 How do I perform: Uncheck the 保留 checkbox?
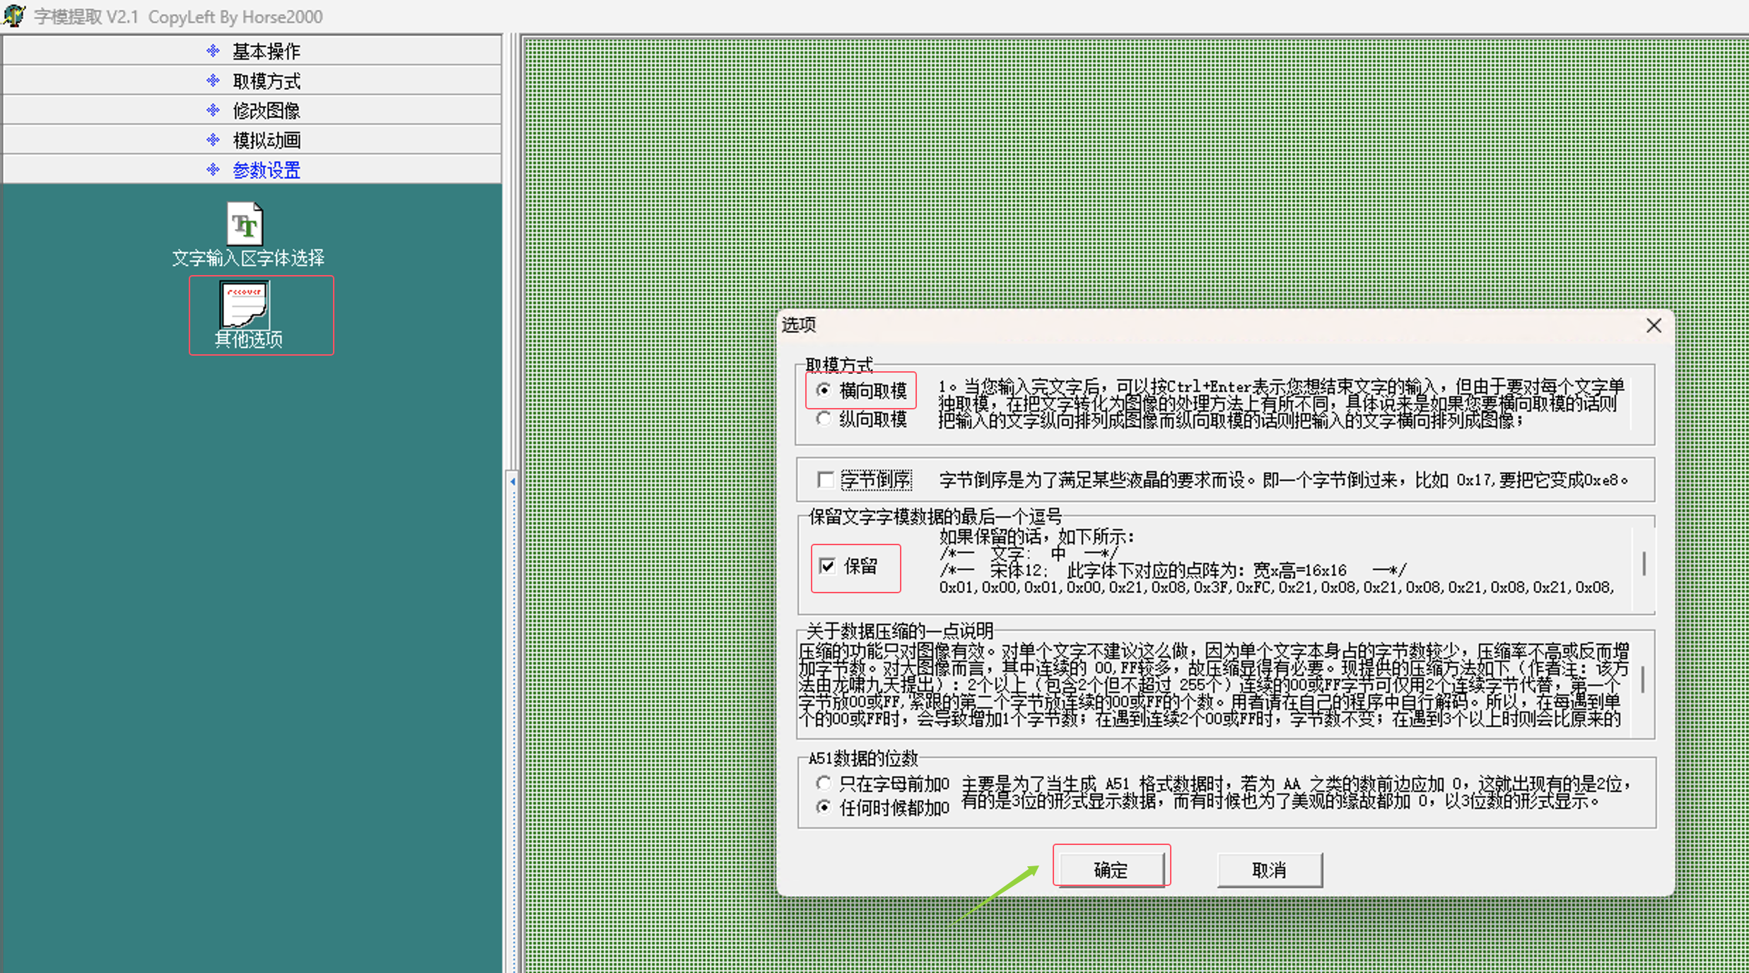tap(827, 566)
